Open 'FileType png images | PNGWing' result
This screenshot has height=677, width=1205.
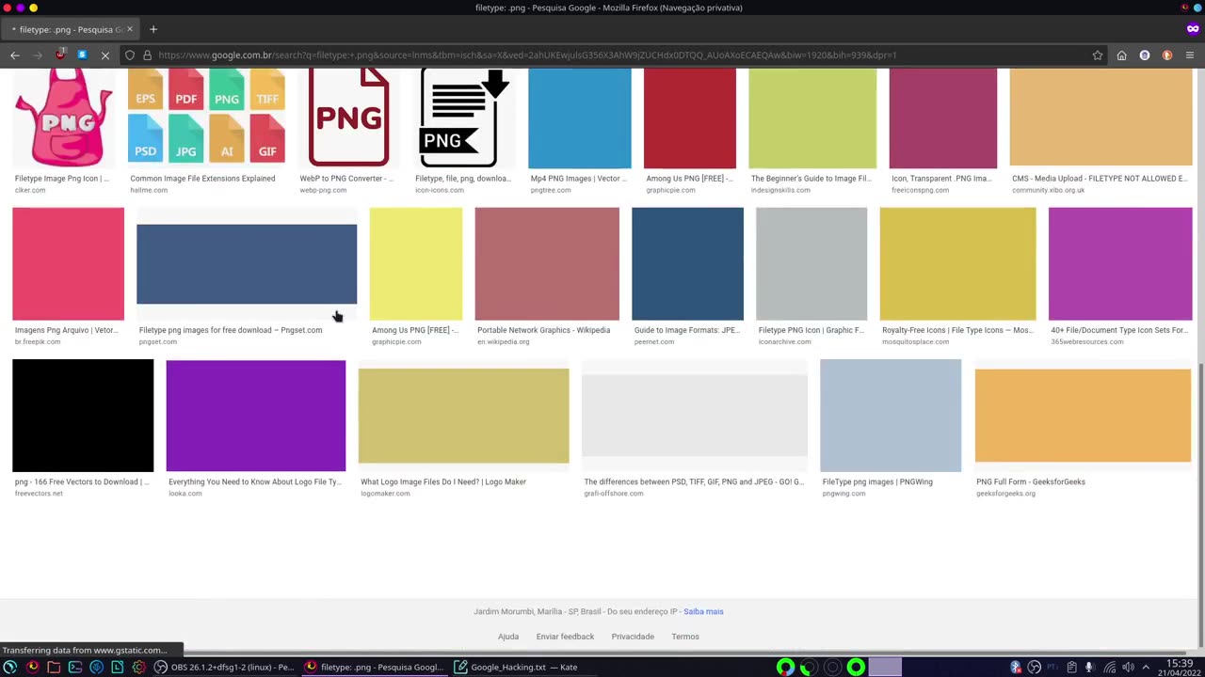tap(877, 481)
